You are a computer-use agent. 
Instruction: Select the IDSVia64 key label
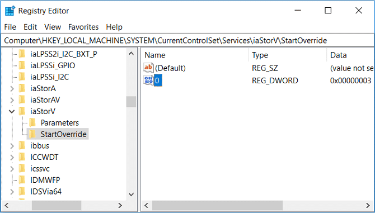tap(46, 192)
